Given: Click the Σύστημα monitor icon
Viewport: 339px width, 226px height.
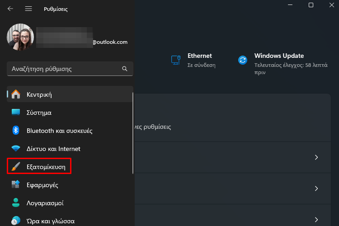Looking at the screenshot, I should pos(16,112).
